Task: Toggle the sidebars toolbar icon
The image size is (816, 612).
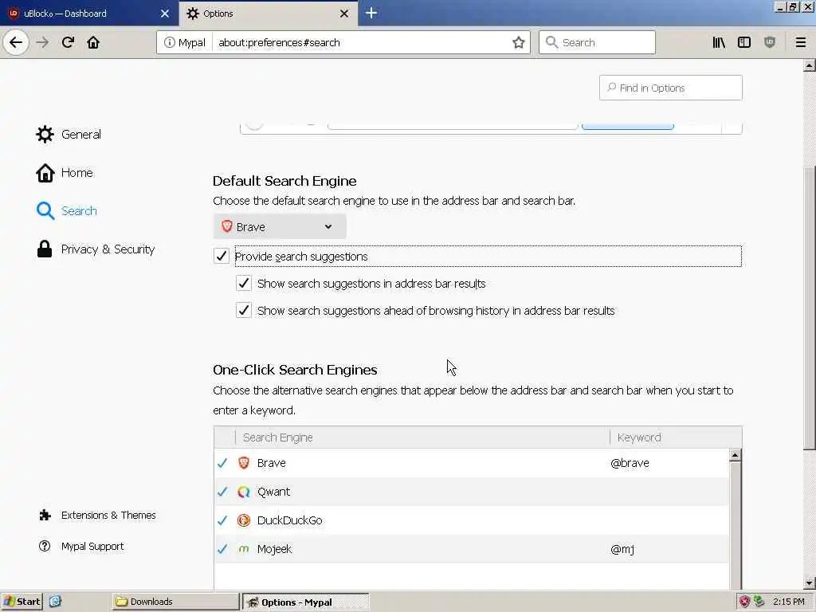Action: tap(744, 43)
